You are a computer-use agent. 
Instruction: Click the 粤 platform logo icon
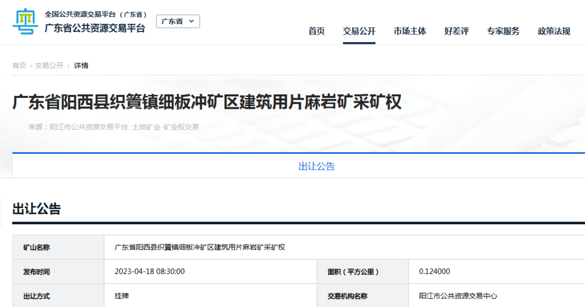click(25, 22)
